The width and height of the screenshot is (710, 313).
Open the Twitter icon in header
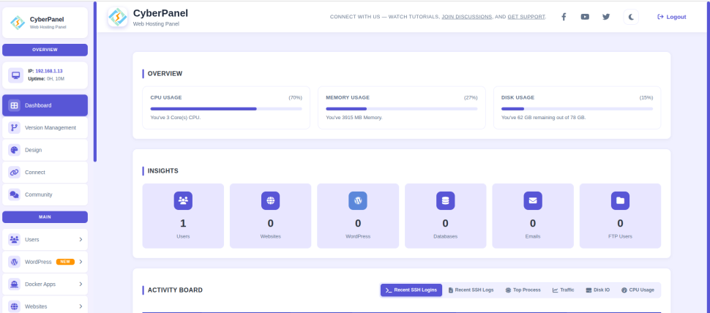pos(606,17)
